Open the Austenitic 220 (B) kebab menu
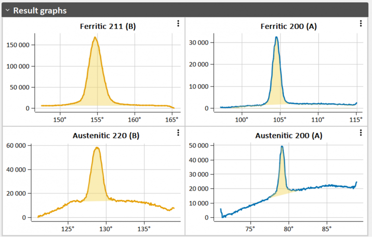Screen dimensions: 372x237 click(178, 133)
